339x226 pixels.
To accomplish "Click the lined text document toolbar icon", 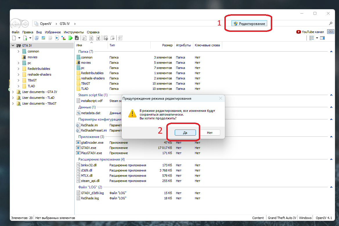I will tap(91, 38).
